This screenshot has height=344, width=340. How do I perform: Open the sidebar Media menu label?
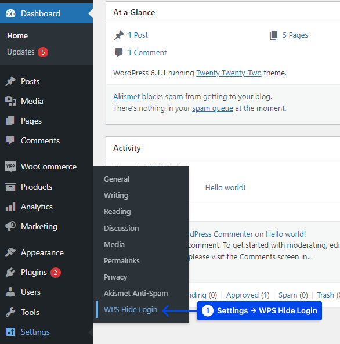coord(32,101)
